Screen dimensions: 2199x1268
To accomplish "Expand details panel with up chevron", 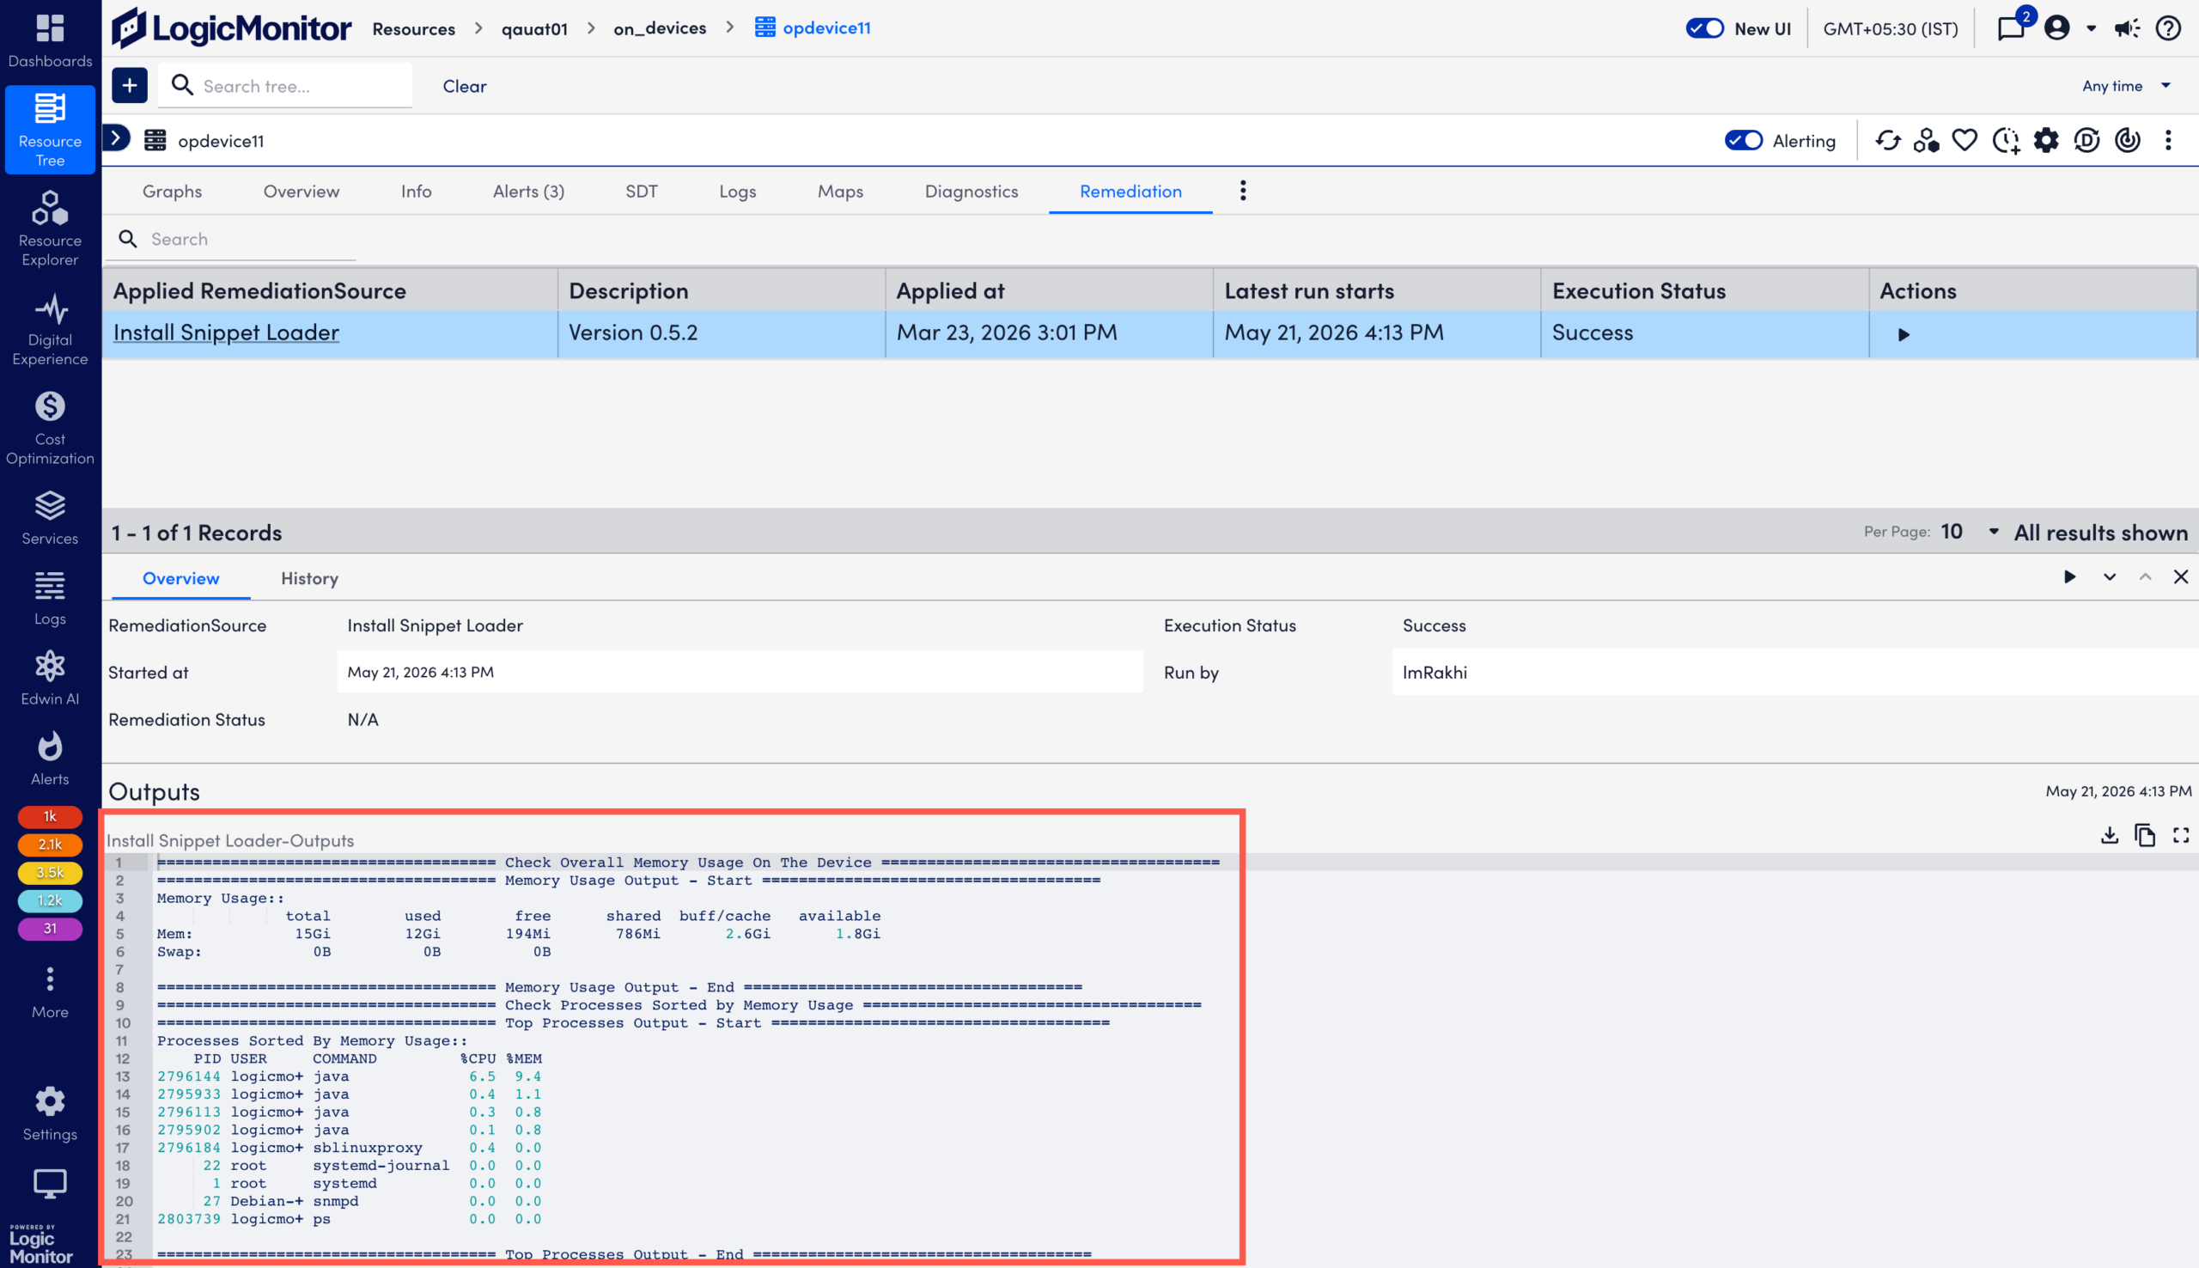I will pos(2145,576).
